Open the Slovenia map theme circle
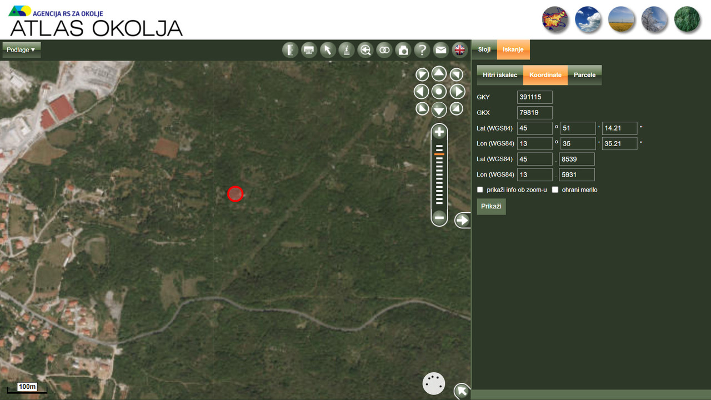Viewport: 711px width, 400px height. point(555,19)
